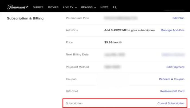Click the Paramount+ logo
The image size is (190, 108).
18,7
